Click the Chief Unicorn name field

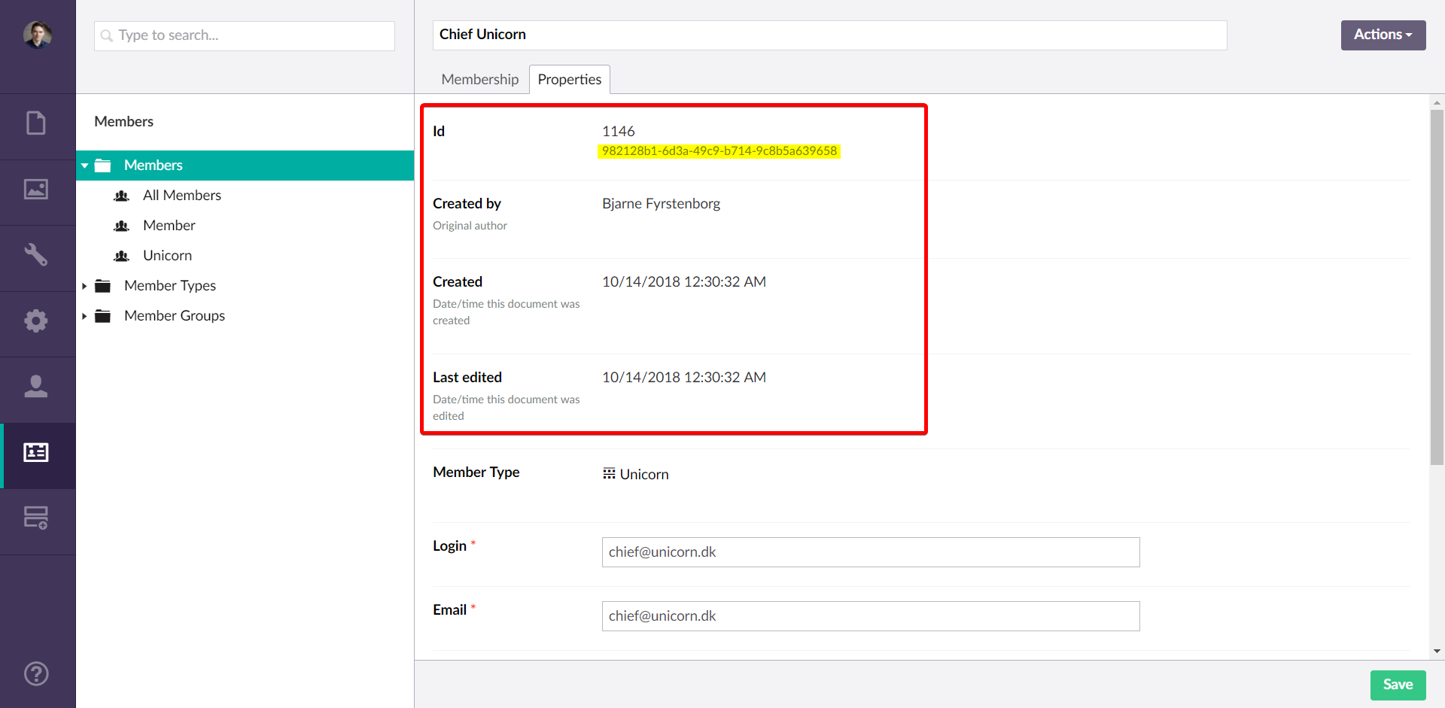(829, 35)
